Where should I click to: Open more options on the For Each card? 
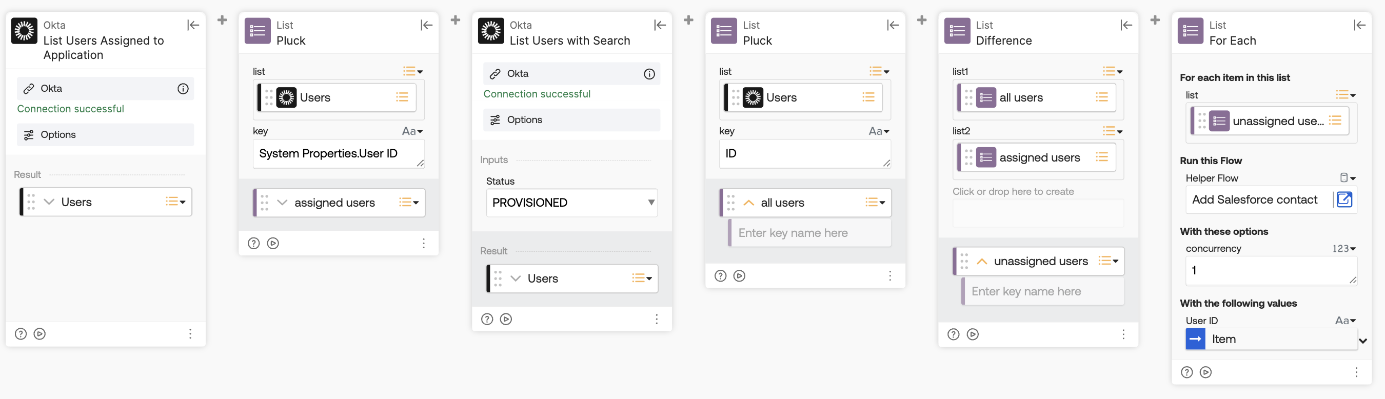pos(1356,372)
